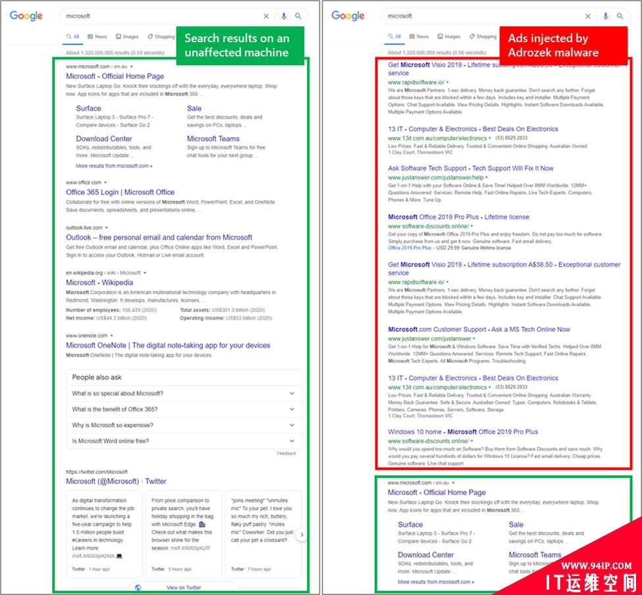Open Download Center sitelink in left window

(104, 139)
